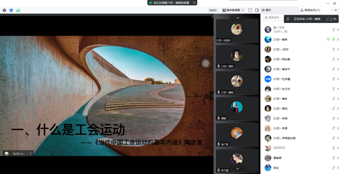
Task: Toggle the side panel layout icon
Action: [257, 10]
